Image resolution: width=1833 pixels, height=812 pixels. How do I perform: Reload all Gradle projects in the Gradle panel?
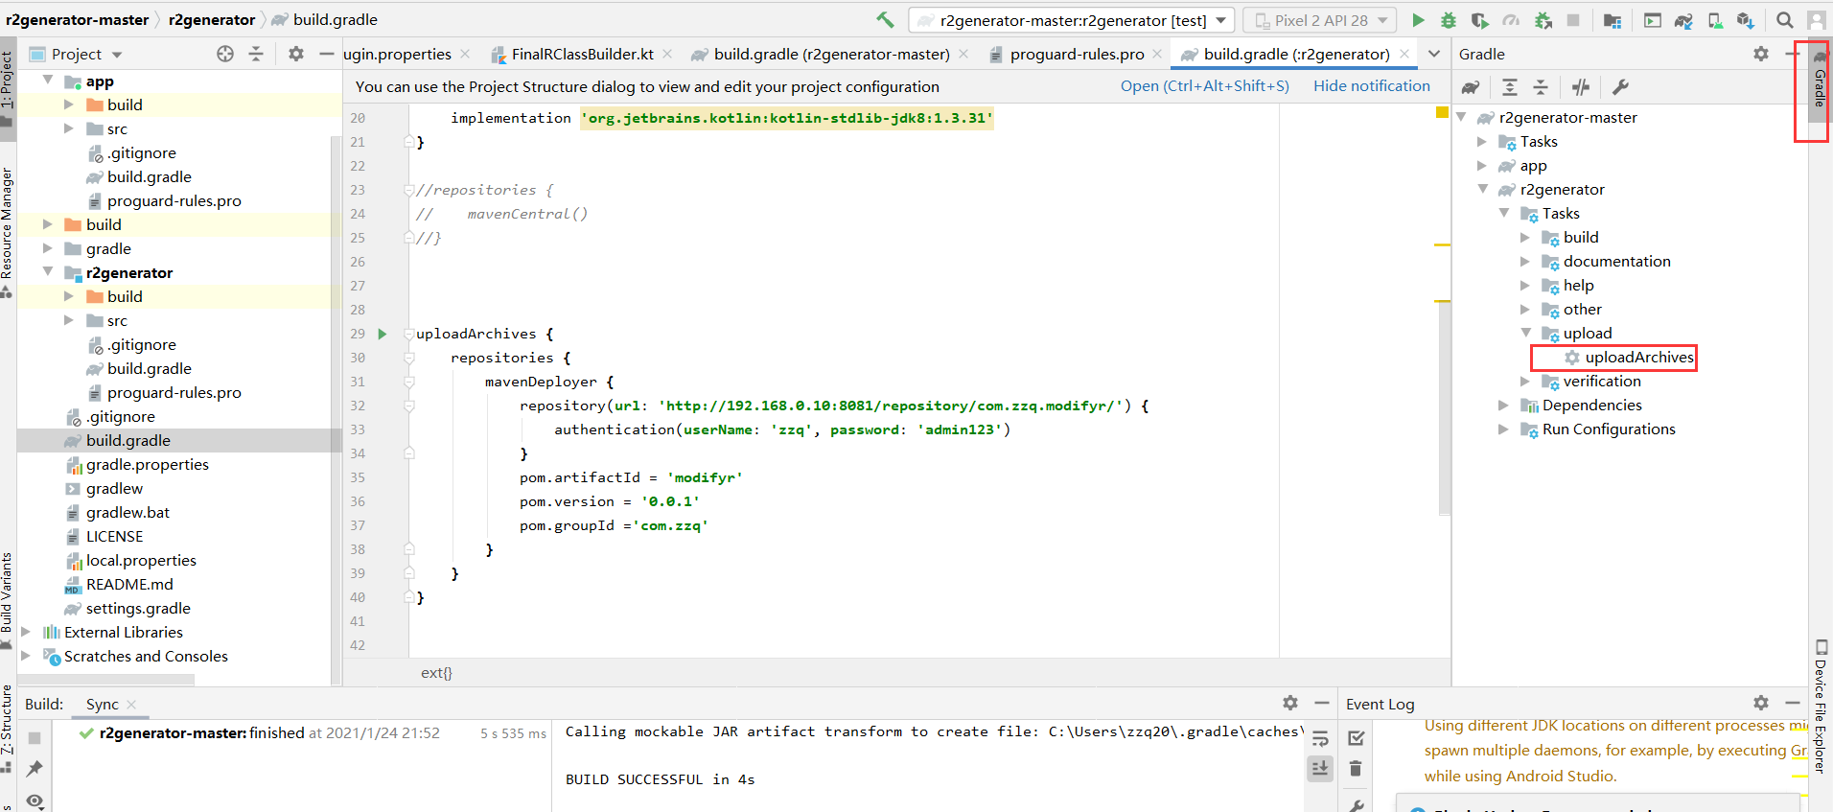coord(1471,87)
